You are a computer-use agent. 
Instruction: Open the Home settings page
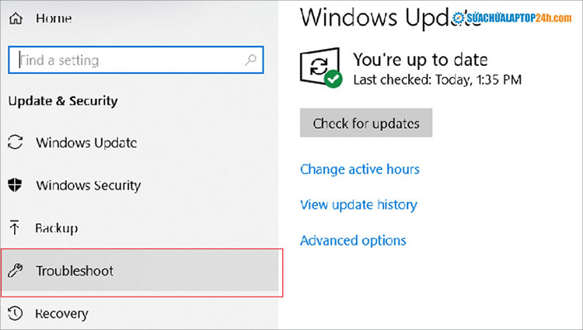click(54, 18)
